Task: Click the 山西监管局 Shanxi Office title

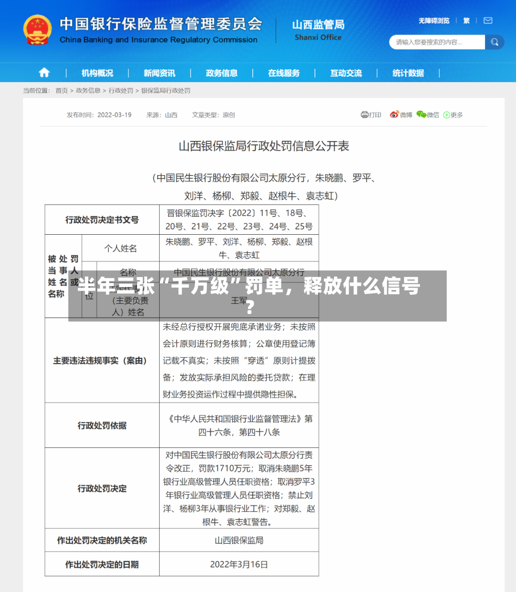Action: [x=318, y=30]
